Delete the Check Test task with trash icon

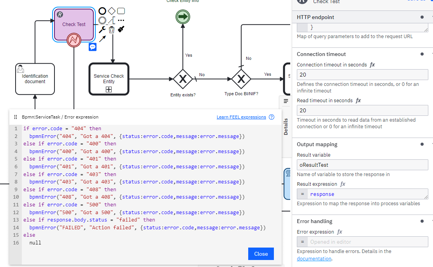pos(112,30)
